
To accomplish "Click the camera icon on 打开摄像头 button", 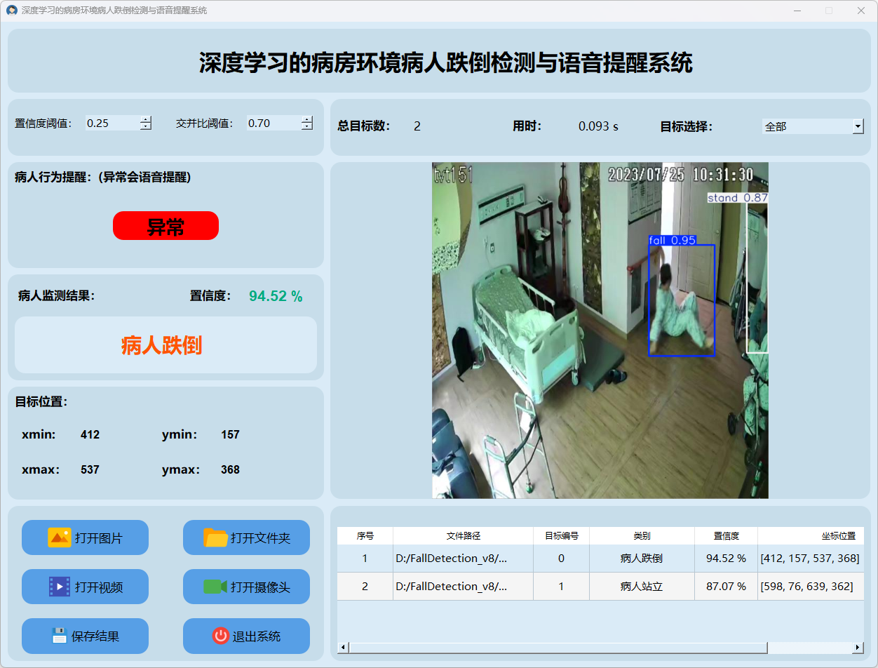I will [x=215, y=587].
